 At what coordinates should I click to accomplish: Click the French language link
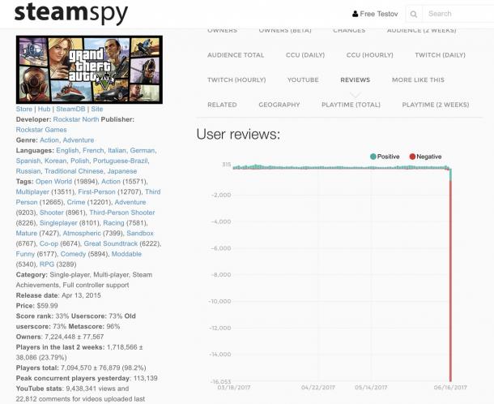(93, 151)
